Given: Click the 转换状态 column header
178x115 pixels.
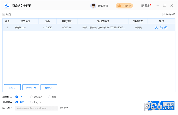Looking at the screenshot, I should [138, 21].
